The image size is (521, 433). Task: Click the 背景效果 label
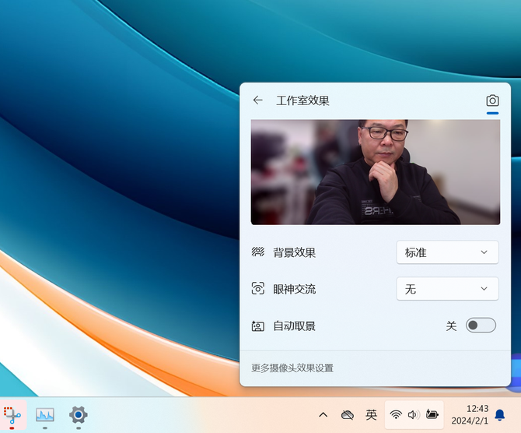(x=295, y=252)
